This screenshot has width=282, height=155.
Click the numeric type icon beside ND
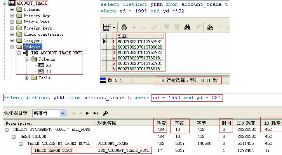tap(41, 65)
